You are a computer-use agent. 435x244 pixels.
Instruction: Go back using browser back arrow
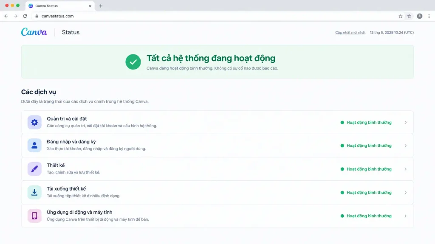[6, 16]
